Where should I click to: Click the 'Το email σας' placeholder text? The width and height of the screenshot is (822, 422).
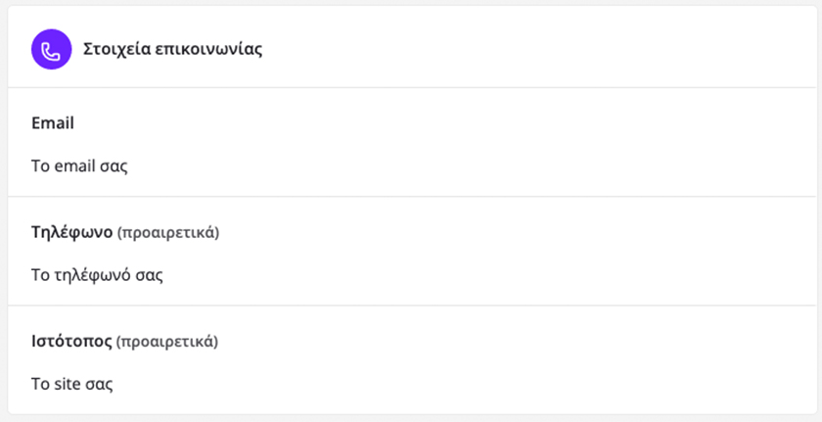click(x=80, y=165)
